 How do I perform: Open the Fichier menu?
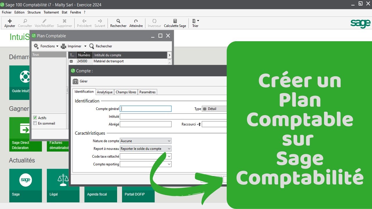point(7,12)
